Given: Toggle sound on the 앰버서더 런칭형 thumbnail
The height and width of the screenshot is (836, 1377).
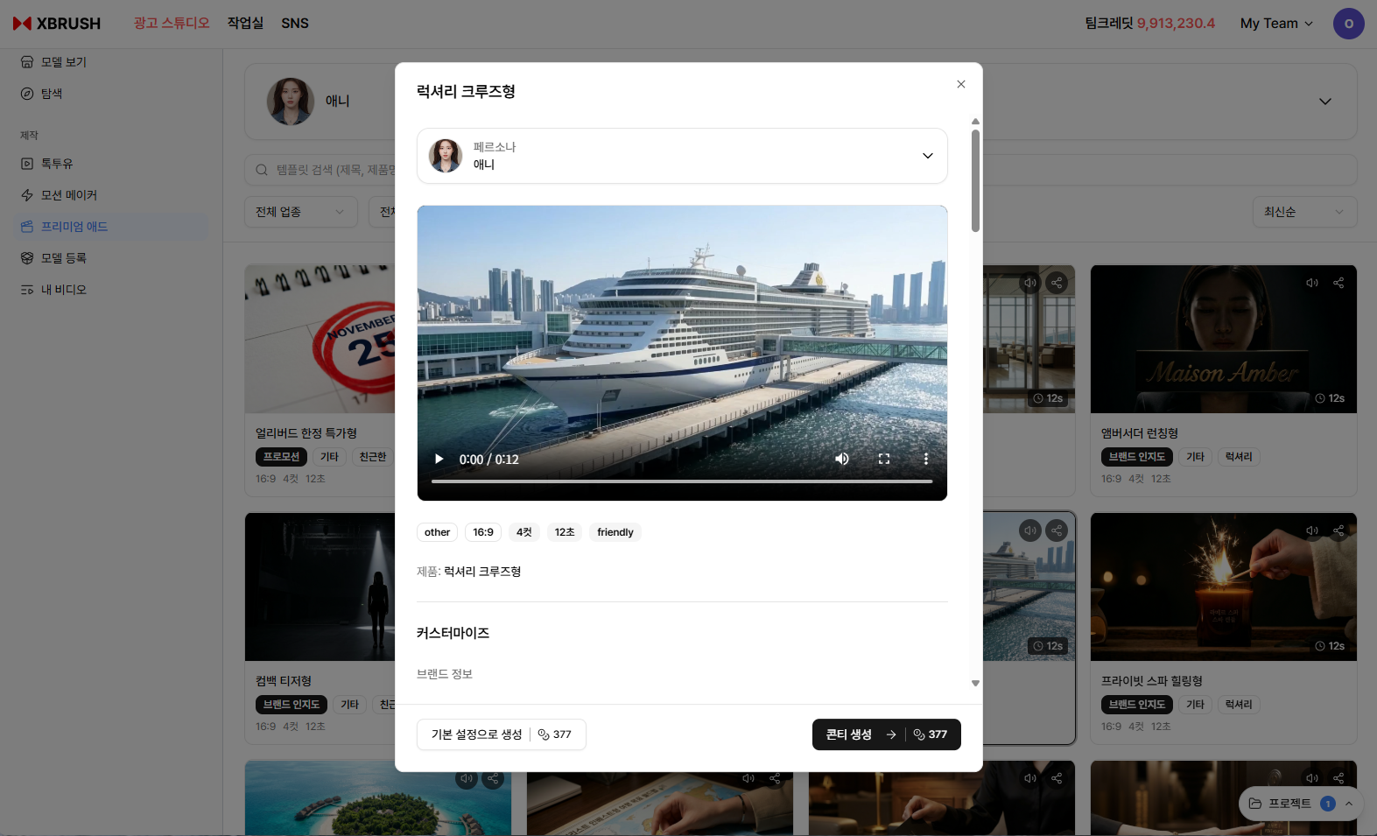Looking at the screenshot, I should [x=1312, y=283].
